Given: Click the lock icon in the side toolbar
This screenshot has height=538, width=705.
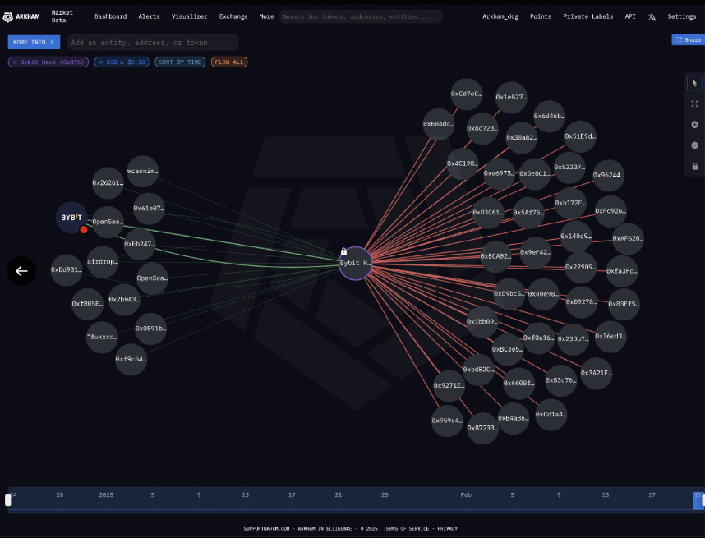Looking at the screenshot, I should (694, 167).
